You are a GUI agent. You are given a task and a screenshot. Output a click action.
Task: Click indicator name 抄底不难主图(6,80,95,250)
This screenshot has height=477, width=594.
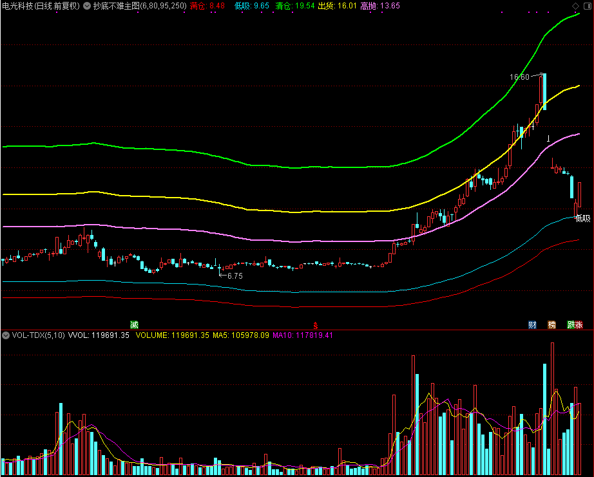pyautogui.click(x=140, y=6)
